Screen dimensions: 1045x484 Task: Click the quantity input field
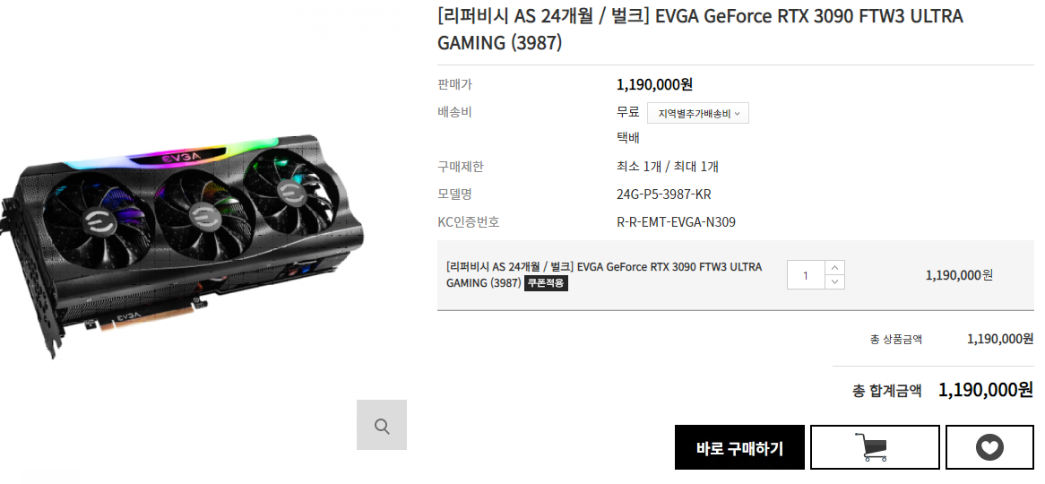pos(806,274)
